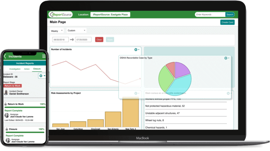Viewport: 270px width, 151px height.
Task: Tap the lock icon beside Return to Work
Action: click(x=5, y=104)
